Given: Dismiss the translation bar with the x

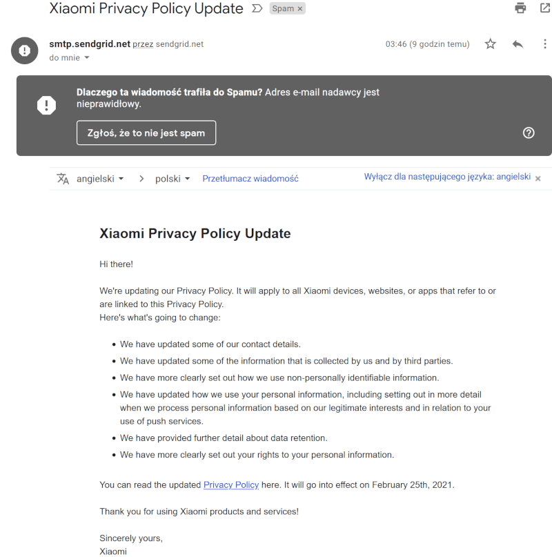Looking at the screenshot, I should (538, 178).
